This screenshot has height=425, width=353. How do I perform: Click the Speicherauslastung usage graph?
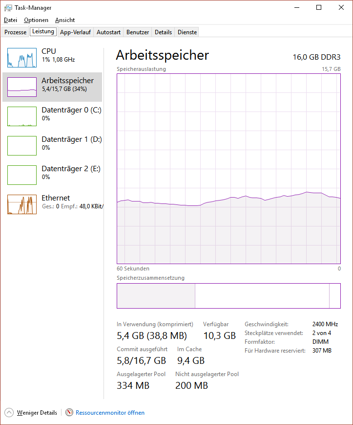point(228,169)
